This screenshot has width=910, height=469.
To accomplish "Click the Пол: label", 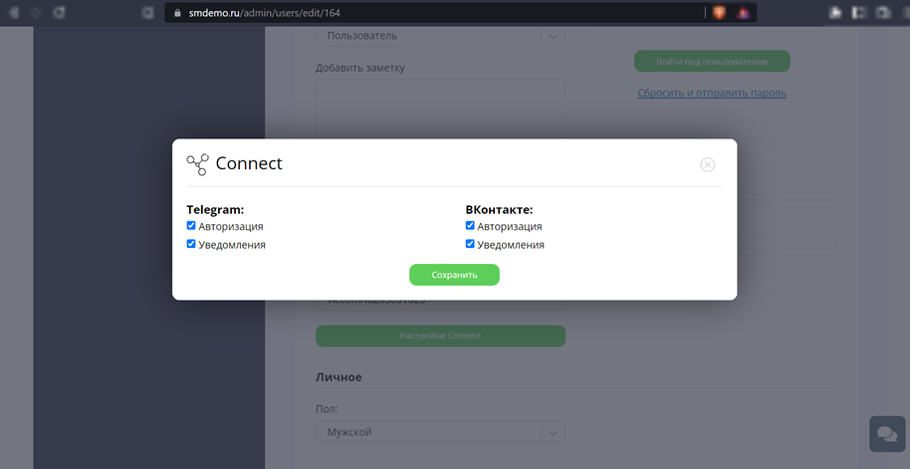I will pos(327,409).
